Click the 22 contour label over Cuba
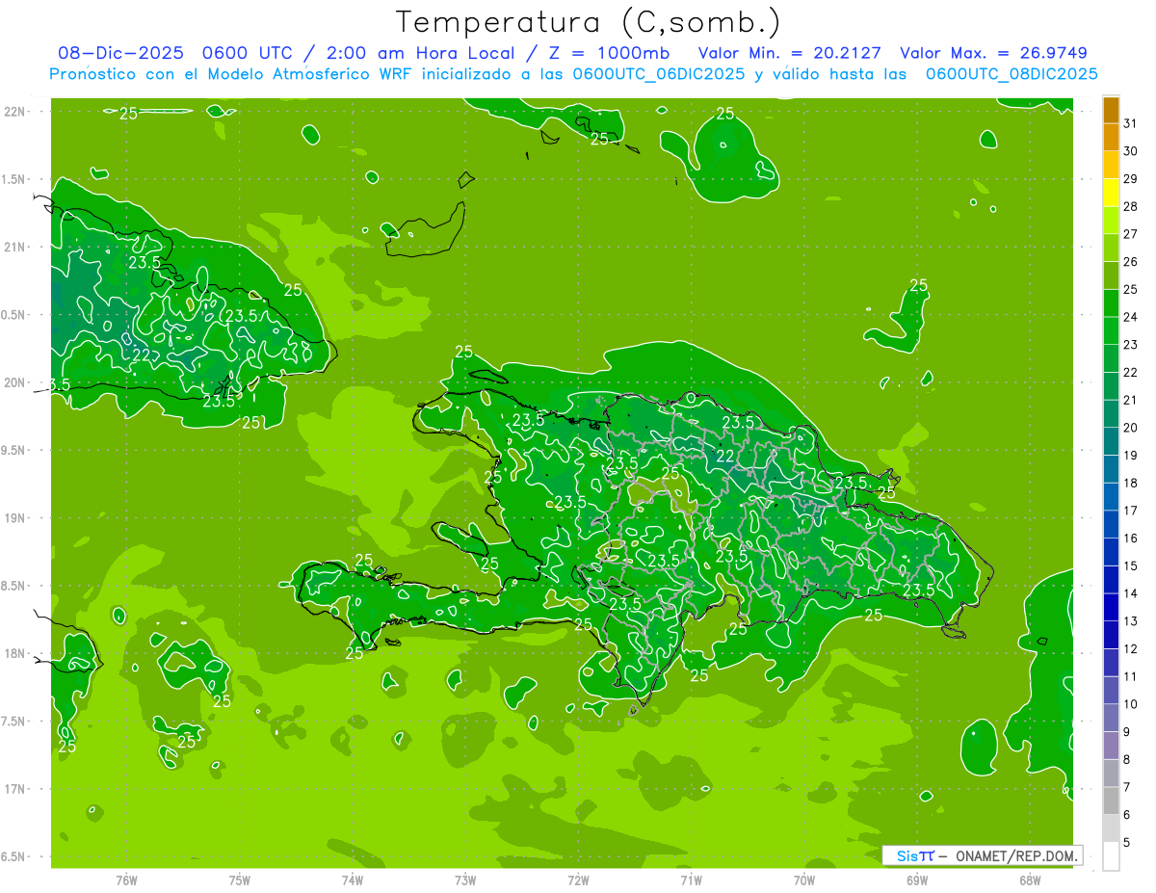The image size is (1156, 893). pos(142,355)
